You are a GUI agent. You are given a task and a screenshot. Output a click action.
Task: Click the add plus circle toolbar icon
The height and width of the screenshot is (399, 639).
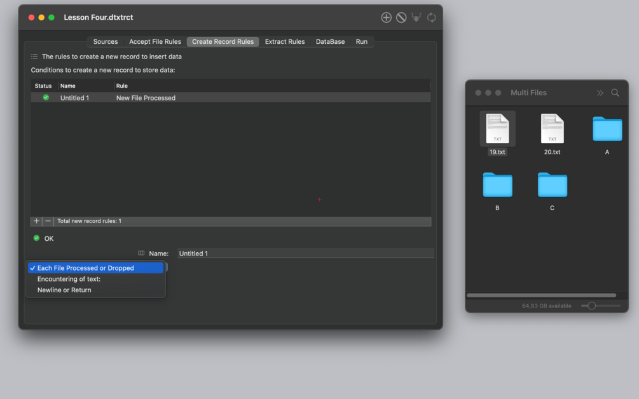click(386, 18)
